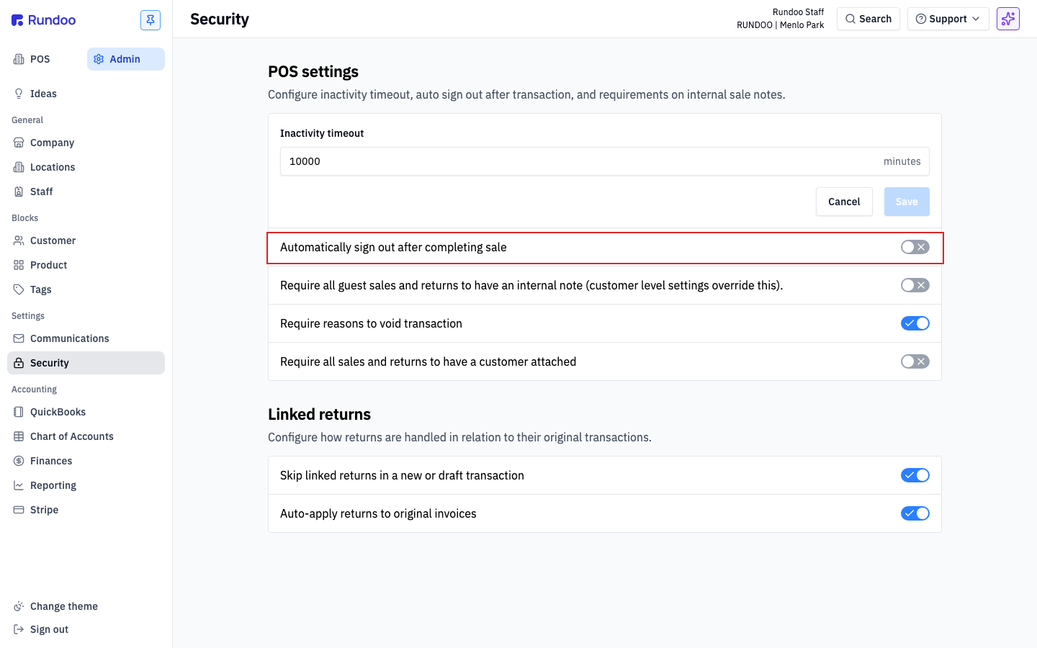Click the badge icon beside Staff
Viewport: 1037px width, 648px height.
[19, 192]
